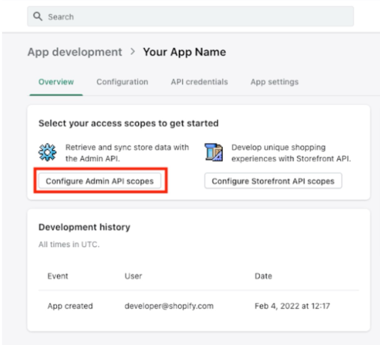Switch to the Configuration tab
Viewport: 380px width, 345px height.
coord(122,82)
